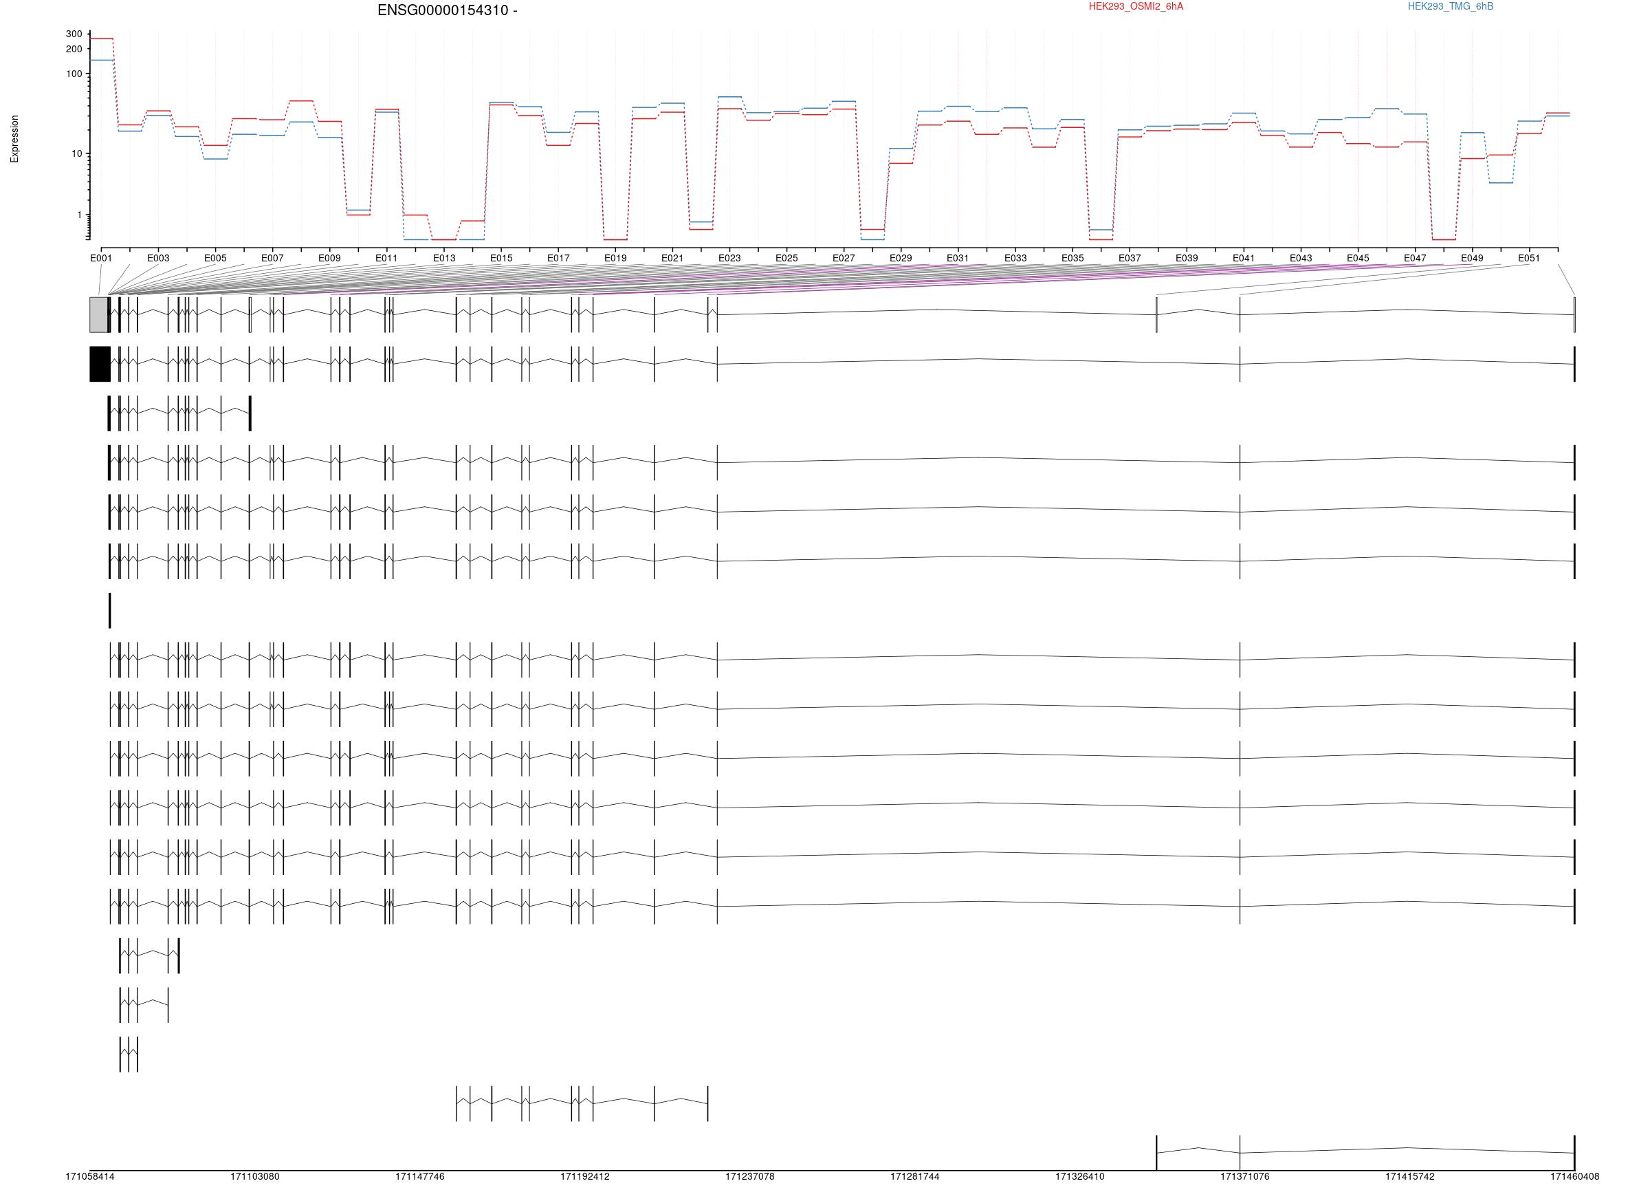Click genomic coordinate 171237078
Image resolution: width=1650 pixels, height=1190 pixels.
pos(750,1176)
